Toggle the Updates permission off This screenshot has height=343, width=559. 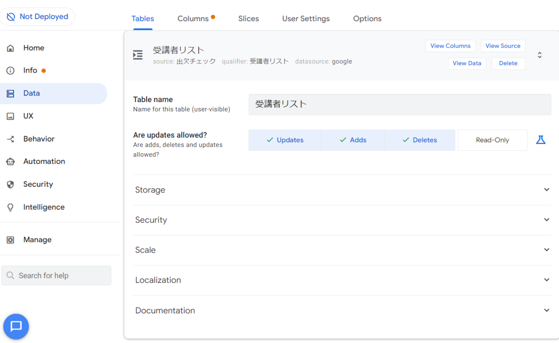[x=285, y=140]
